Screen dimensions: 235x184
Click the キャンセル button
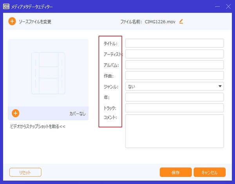[210, 172]
